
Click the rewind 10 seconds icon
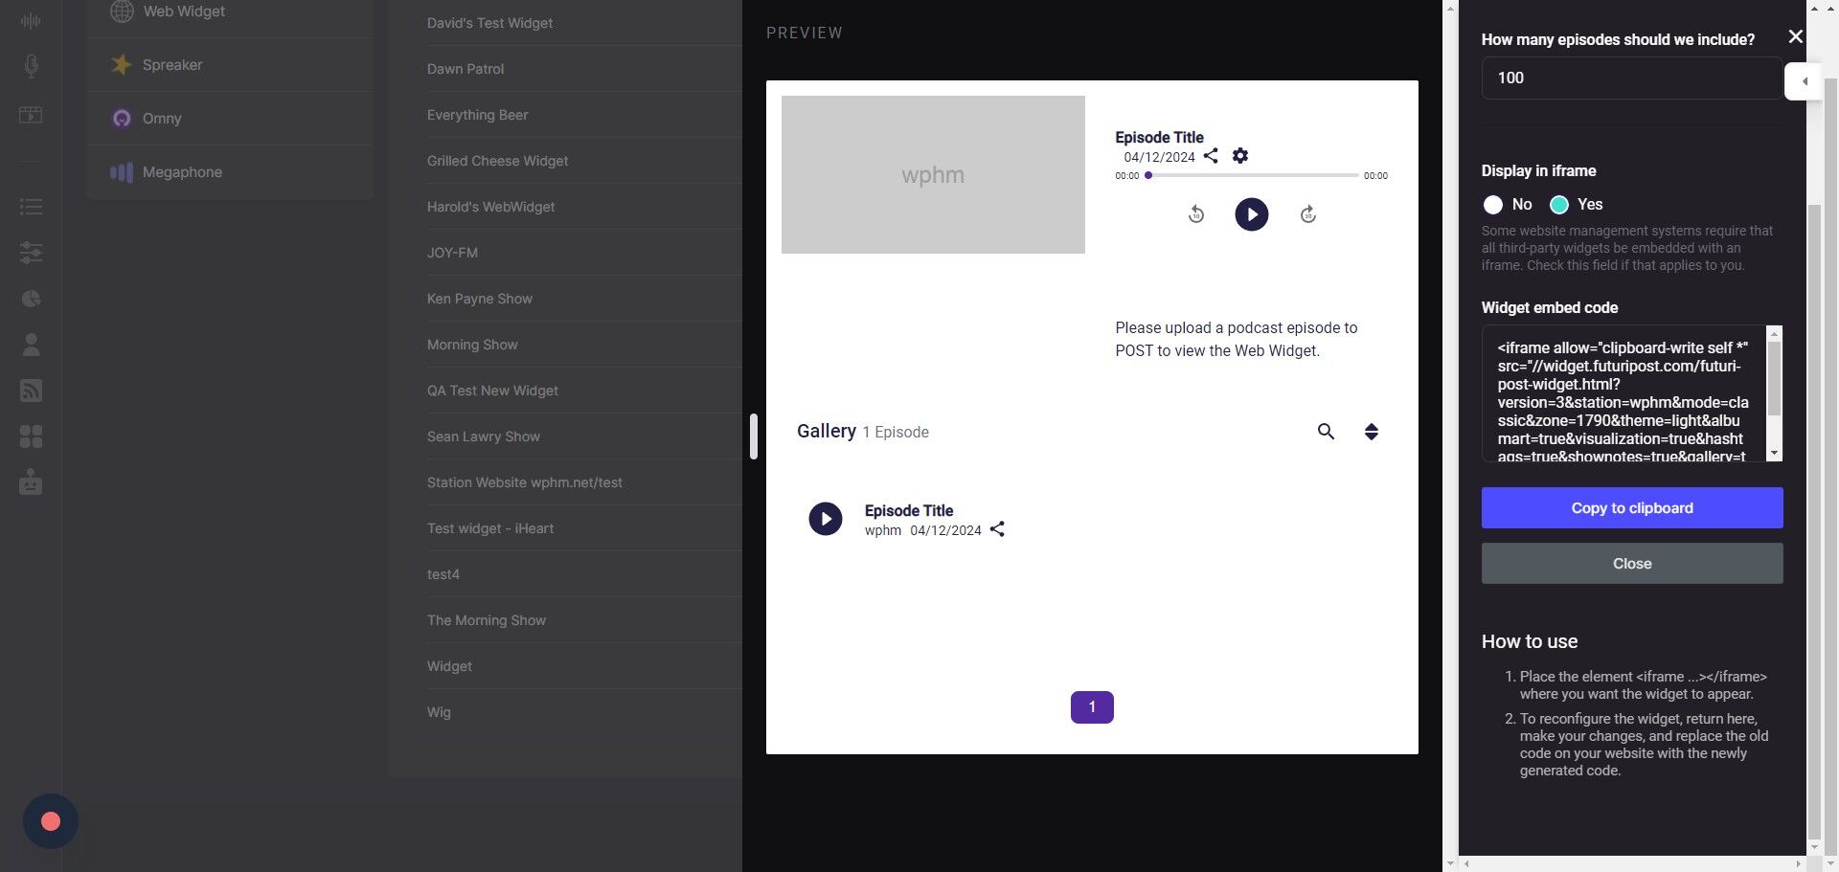tap(1196, 214)
